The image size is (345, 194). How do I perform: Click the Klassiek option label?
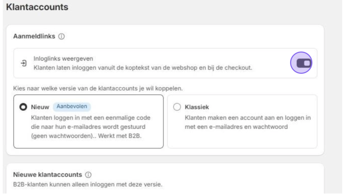click(197, 107)
